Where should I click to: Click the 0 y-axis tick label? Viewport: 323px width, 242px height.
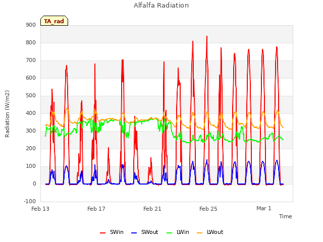pos(34,184)
